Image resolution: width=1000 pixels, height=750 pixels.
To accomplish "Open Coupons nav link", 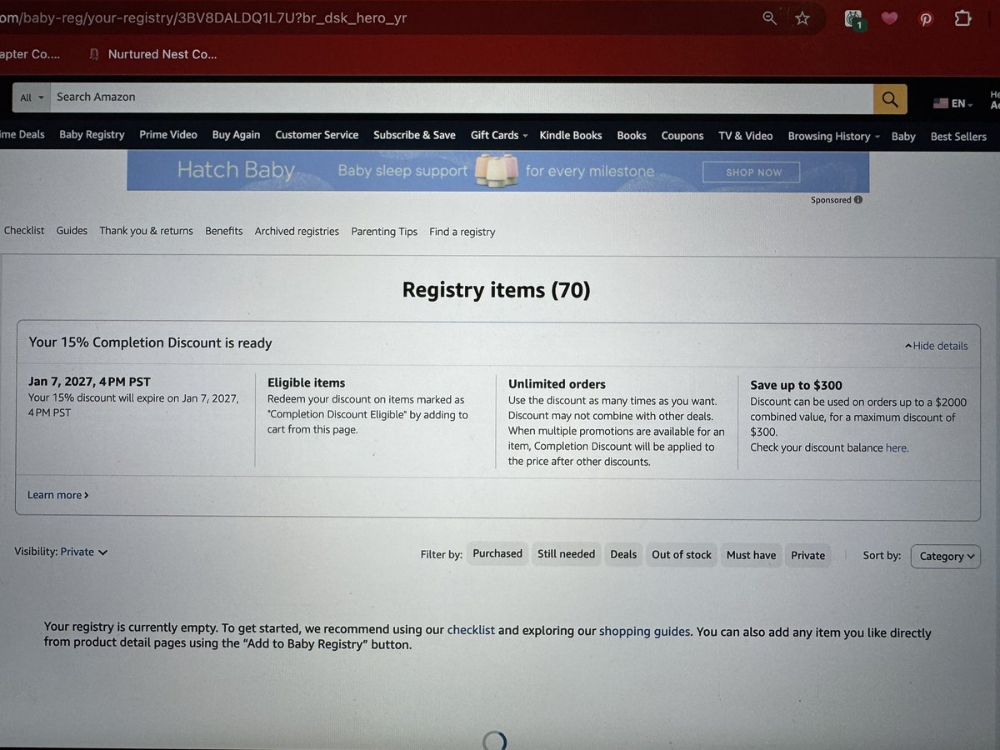I will pos(682,136).
